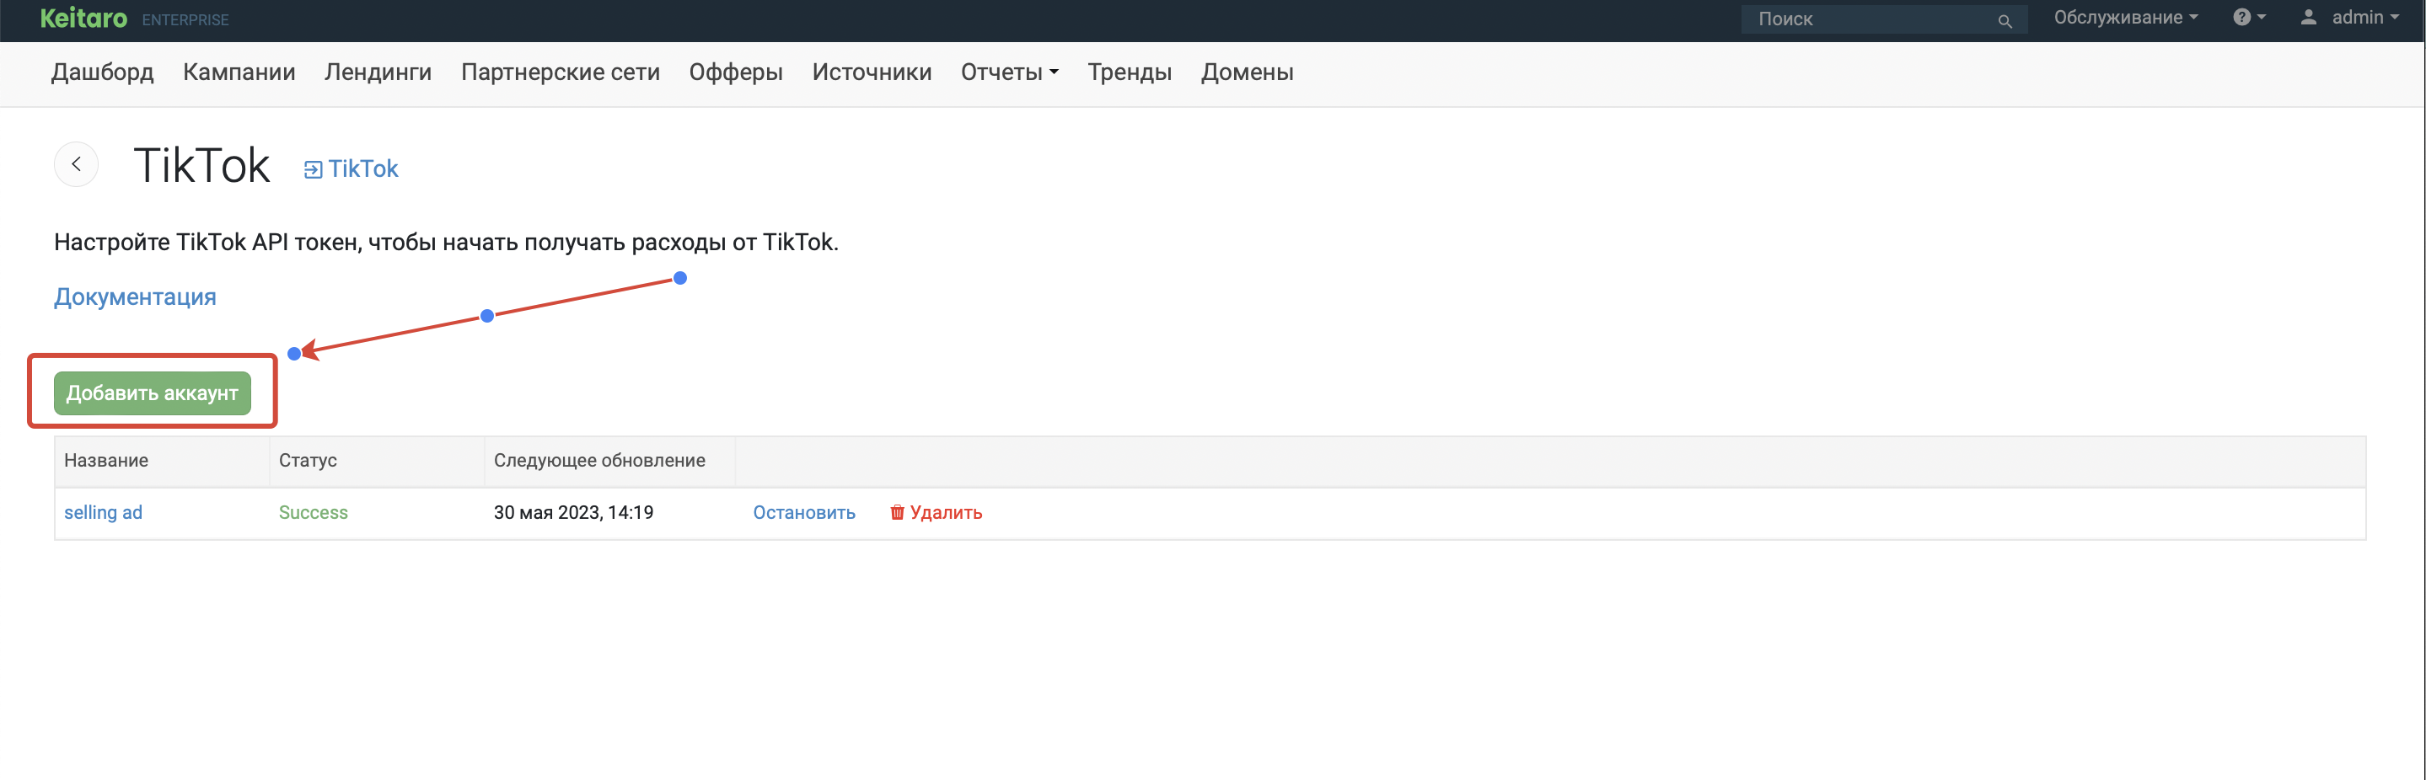Click the external link icon beside TikTok
This screenshot has height=780, width=2426.
click(x=313, y=169)
